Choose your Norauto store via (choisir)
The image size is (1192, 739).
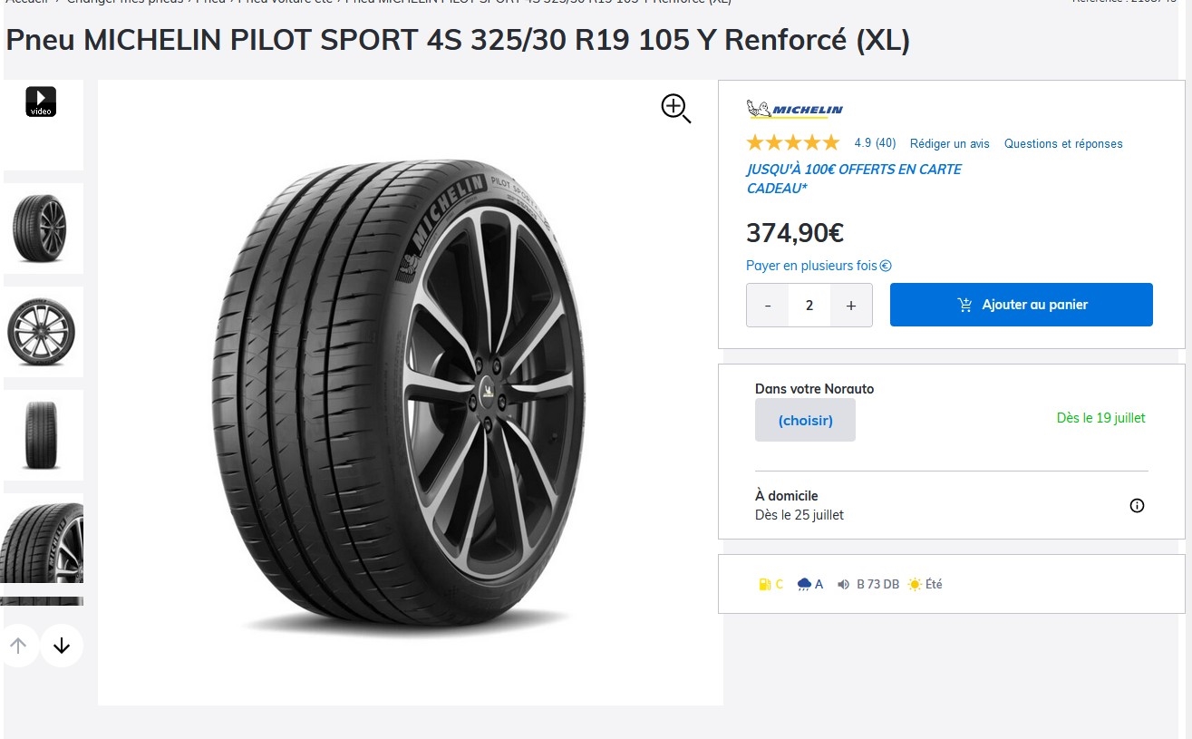coord(805,420)
